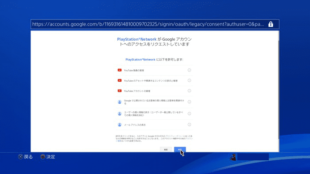310x174 pixels.
Task: Open the privacy policy link in the fine print
Action: (174, 136)
